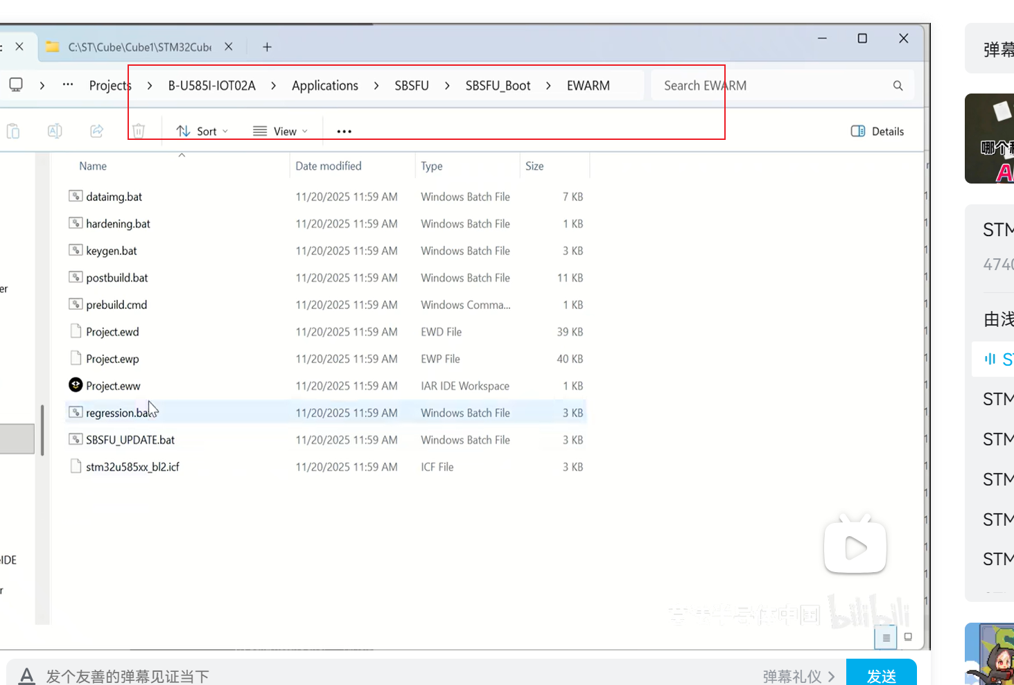This screenshot has width=1014, height=685.
Task: Navigate to B-U585I-IOT02A breadcrumb
Action: [212, 86]
